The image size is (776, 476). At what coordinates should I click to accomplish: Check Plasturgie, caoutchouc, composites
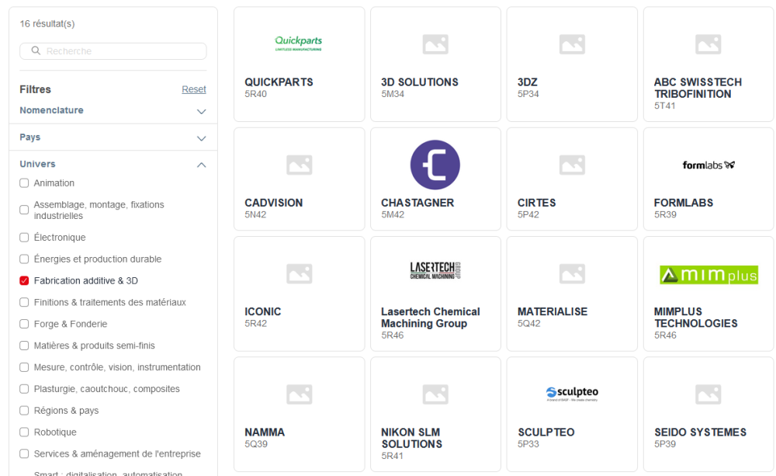(x=24, y=389)
